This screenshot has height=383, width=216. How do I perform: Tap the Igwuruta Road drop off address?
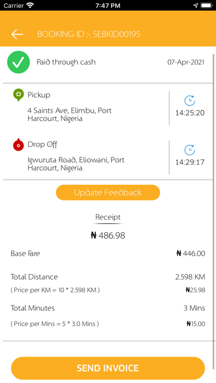click(x=76, y=164)
